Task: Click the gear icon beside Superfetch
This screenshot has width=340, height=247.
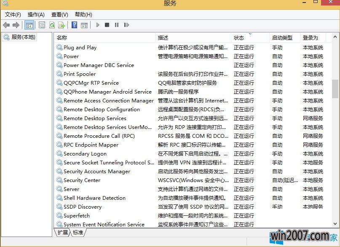Action: 59,215
